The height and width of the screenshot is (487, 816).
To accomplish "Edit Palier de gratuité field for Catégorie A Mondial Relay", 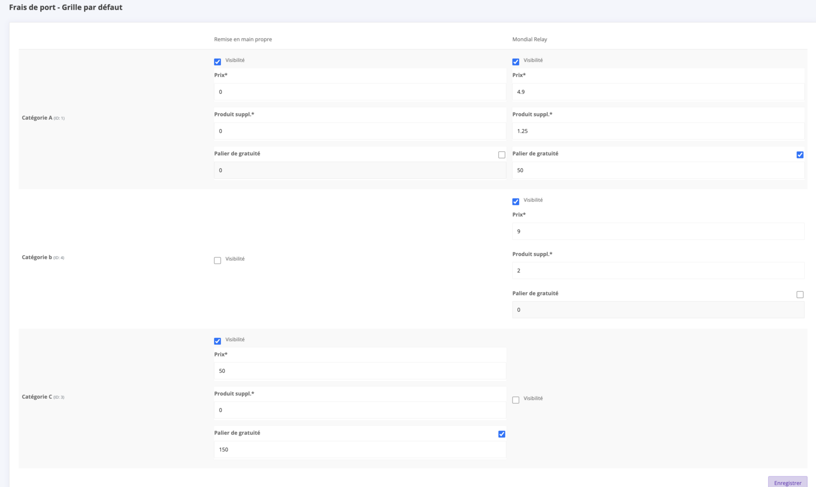I will click(x=658, y=170).
